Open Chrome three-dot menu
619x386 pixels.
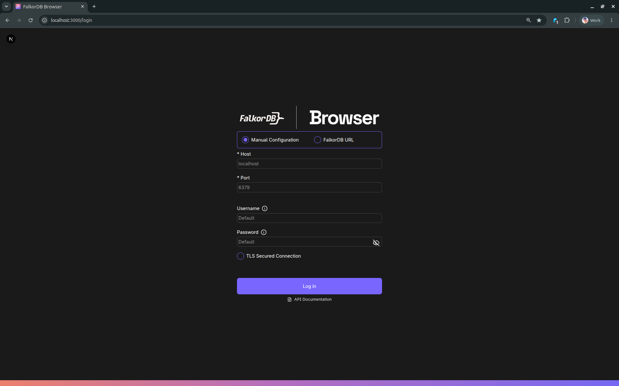click(x=612, y=20)
